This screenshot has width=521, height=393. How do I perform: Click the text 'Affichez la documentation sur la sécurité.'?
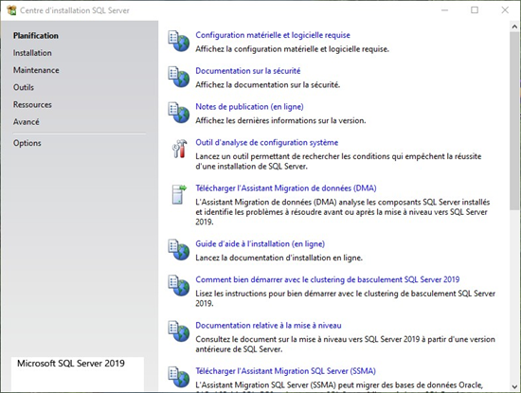click(x=267, y=85)
